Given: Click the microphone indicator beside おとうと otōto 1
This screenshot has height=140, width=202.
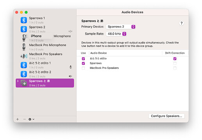Looking at the screenshot, I should coord(71,67).
